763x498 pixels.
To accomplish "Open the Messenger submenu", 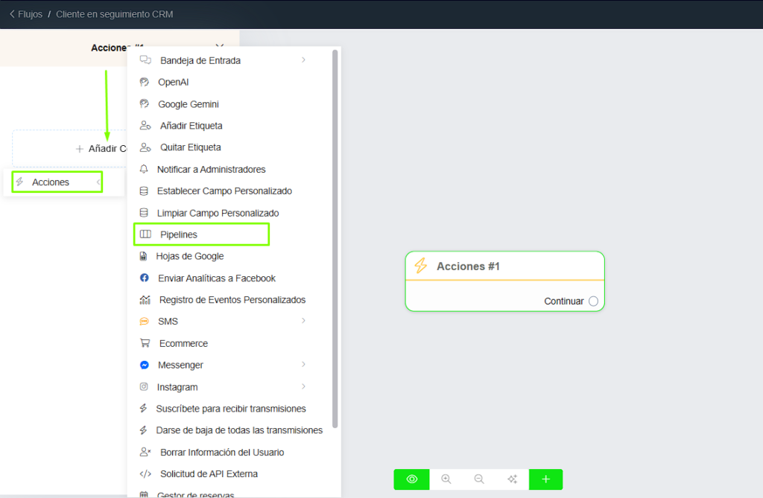I will pos(303,365).
